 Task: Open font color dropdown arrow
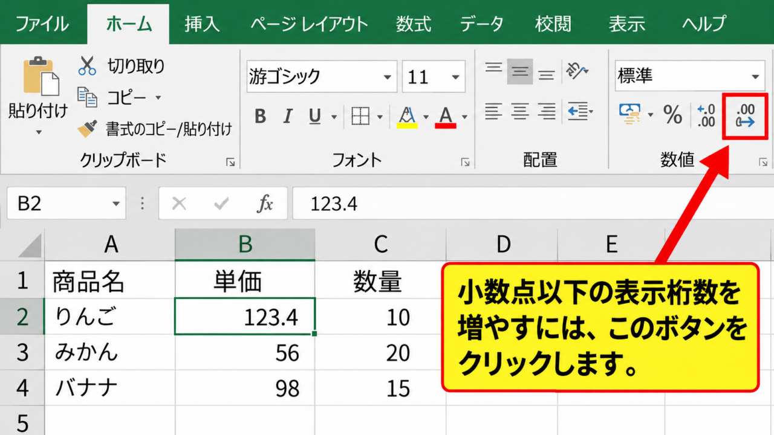point(464,117)
